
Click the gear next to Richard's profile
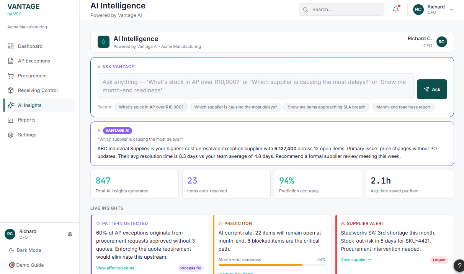click(70, 234)
